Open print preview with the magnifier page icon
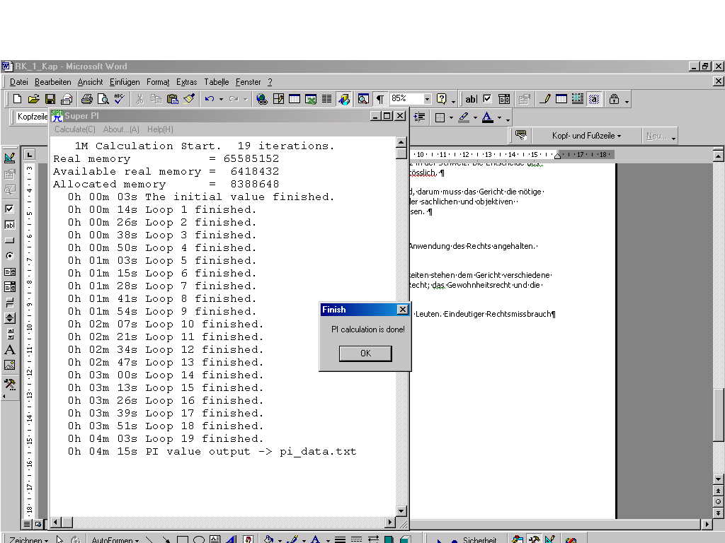The image size is (725, 543). 103,99
